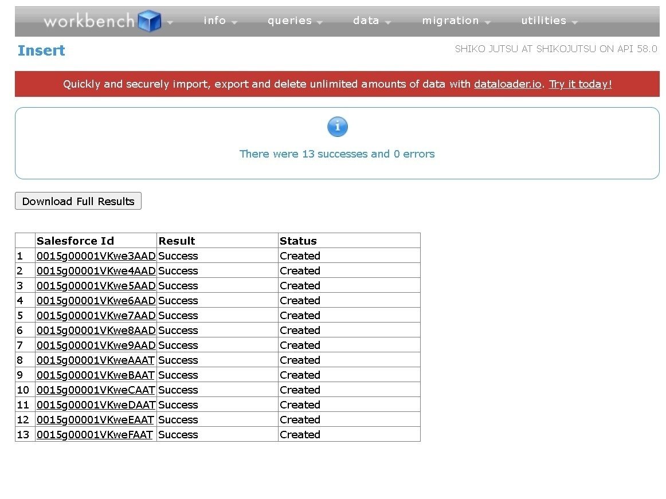
Task: Open record 0015g00001VKwe7AAD
Action: (96, 315)
